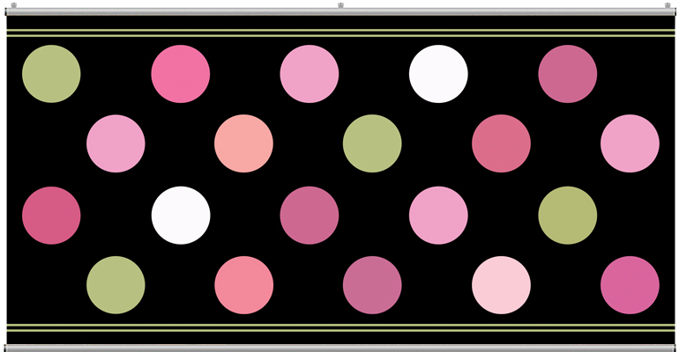This screenshot has width=679, height=352.
Task: Click the peach dot in the second row
Action: point(244,143)
